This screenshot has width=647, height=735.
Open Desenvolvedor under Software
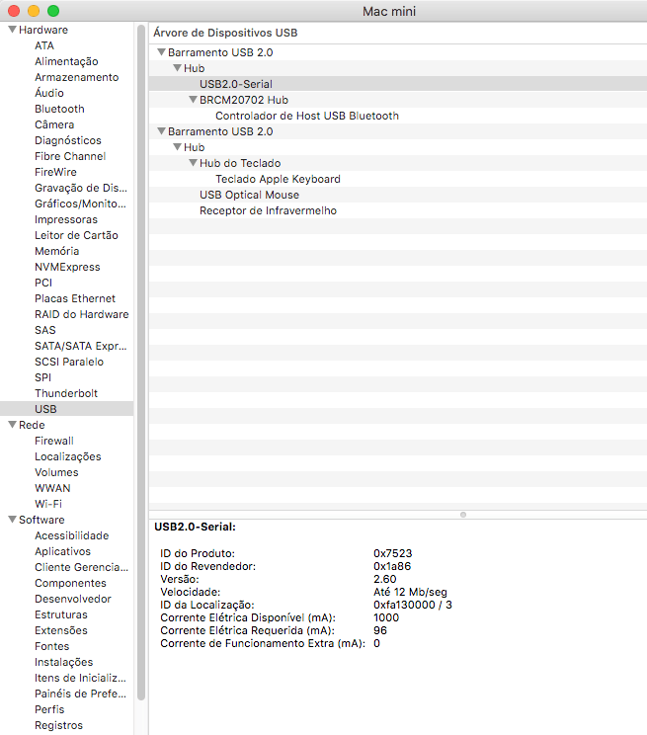(x=73, y=599)
